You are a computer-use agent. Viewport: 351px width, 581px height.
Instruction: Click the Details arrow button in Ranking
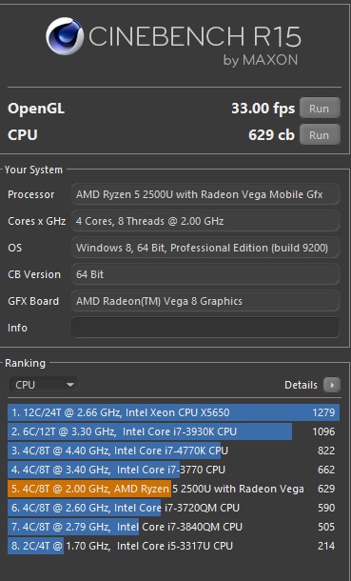point(331,385)
